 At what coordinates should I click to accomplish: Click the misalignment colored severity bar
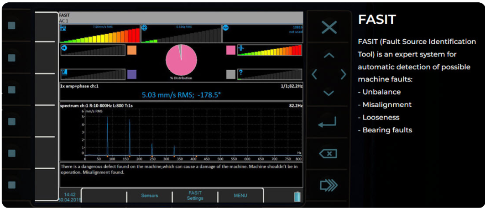(x=269, y=50)
